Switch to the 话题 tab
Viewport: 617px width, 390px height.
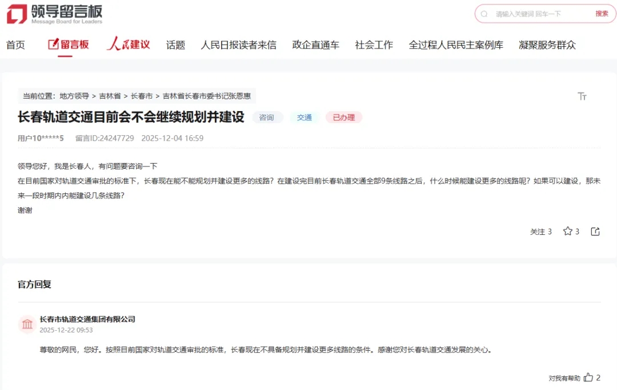(x=175, y=45)
